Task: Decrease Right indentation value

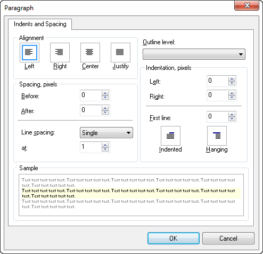Action: click(x=232, y=97)
